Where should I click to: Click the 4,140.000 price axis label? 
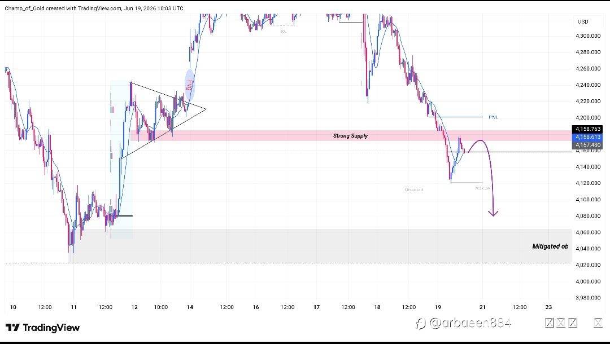(588, 167)
